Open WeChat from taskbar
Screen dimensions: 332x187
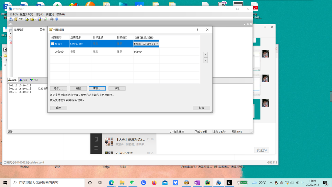pyautogui.click(x=132, y=183)
